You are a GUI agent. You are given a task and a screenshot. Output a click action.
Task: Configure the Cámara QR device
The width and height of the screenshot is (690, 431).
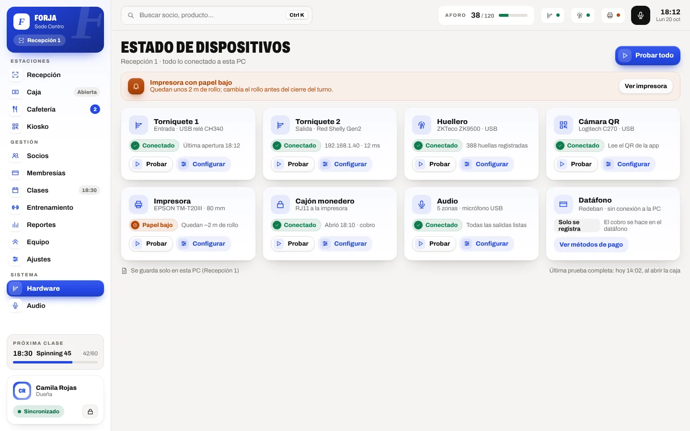click(628, 164)
